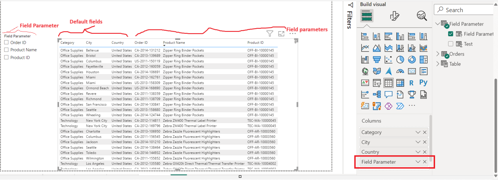498x180 pixels.
Task: Select the Q&A speech bubble visual
Action: pos(388,95)
